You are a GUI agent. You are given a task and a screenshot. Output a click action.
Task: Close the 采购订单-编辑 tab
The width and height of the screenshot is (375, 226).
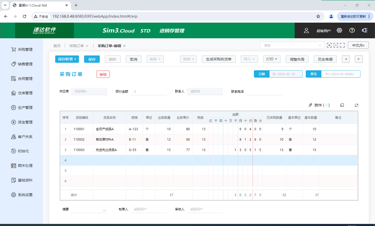(x=124, y=46)
